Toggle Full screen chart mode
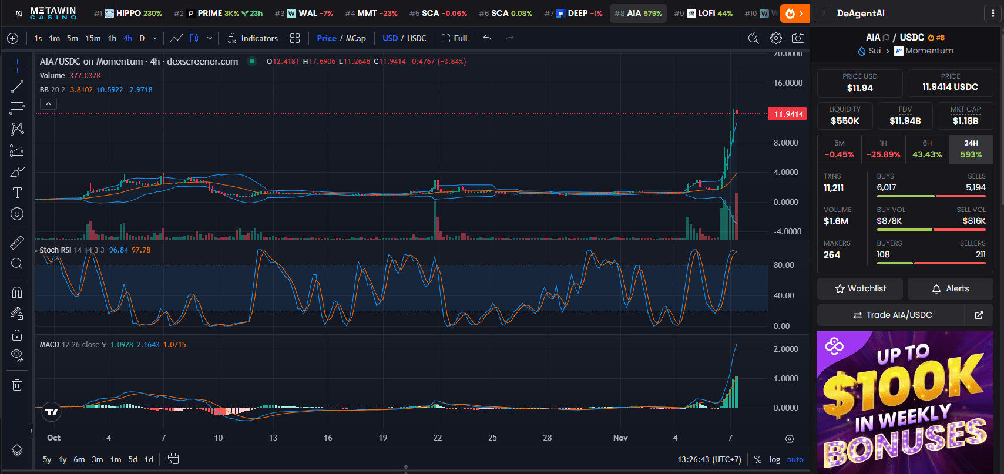The height and width of the screenshot is (474, 1004). pyautogui.click(x=454, y=38)
